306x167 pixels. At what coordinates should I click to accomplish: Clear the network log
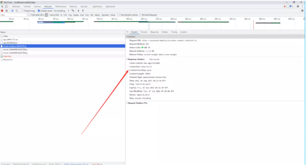point(7,11)
